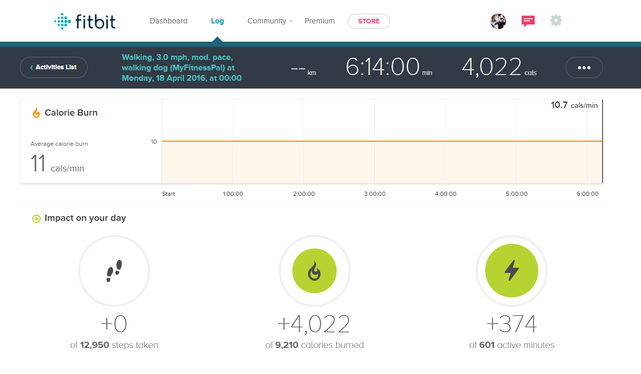Open the Premium menu item
The width and height of the screenshot is (641, 374).
click(319, 21)
